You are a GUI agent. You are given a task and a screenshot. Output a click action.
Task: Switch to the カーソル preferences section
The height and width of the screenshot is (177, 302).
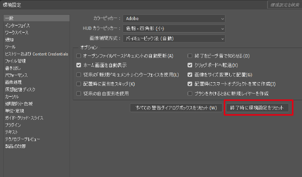click(x=12, y=96)
